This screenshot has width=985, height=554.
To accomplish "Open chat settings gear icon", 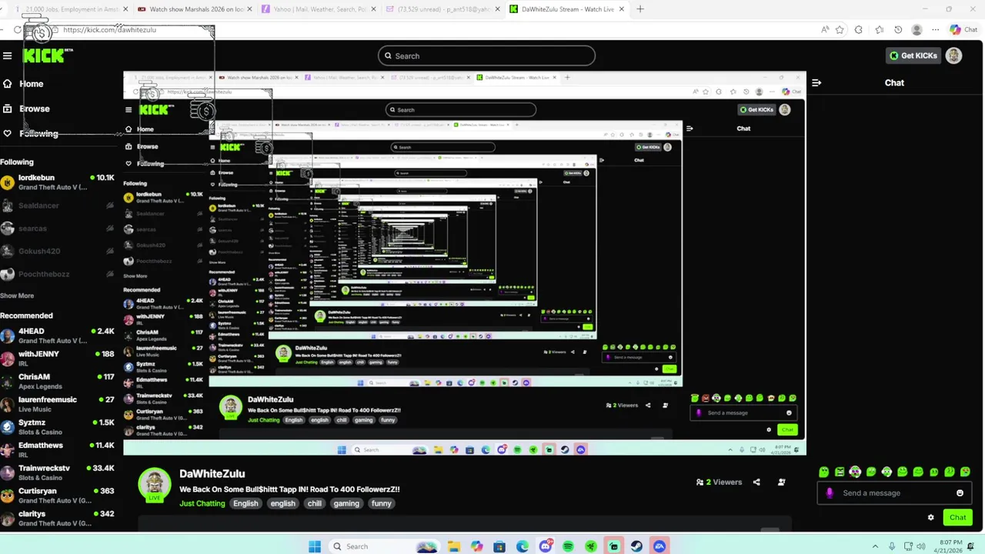I will coord(931,517).
